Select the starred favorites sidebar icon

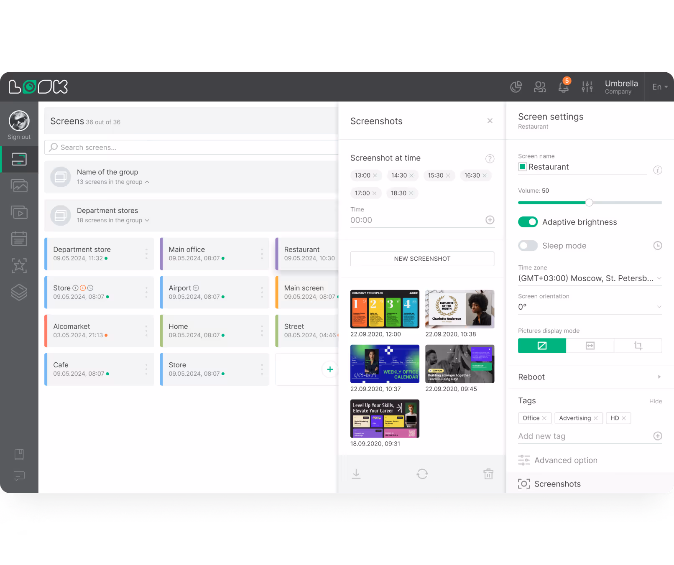[19, 266]
